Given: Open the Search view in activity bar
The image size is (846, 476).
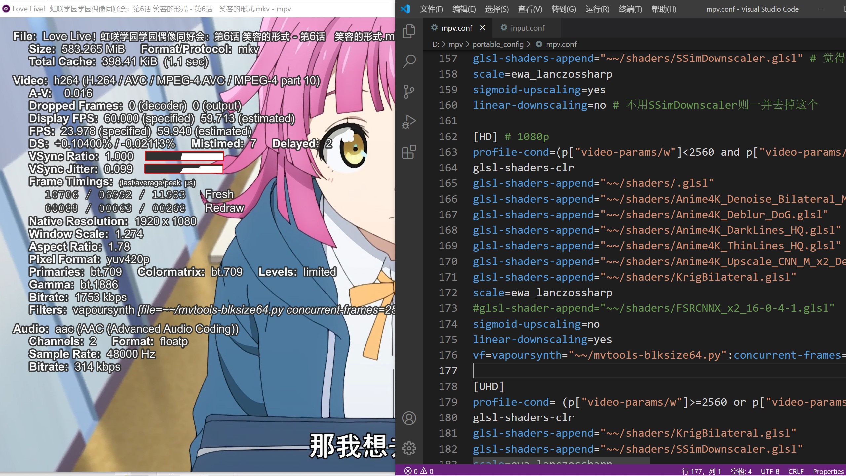Looking at the screenshot, I should point(409,61).
